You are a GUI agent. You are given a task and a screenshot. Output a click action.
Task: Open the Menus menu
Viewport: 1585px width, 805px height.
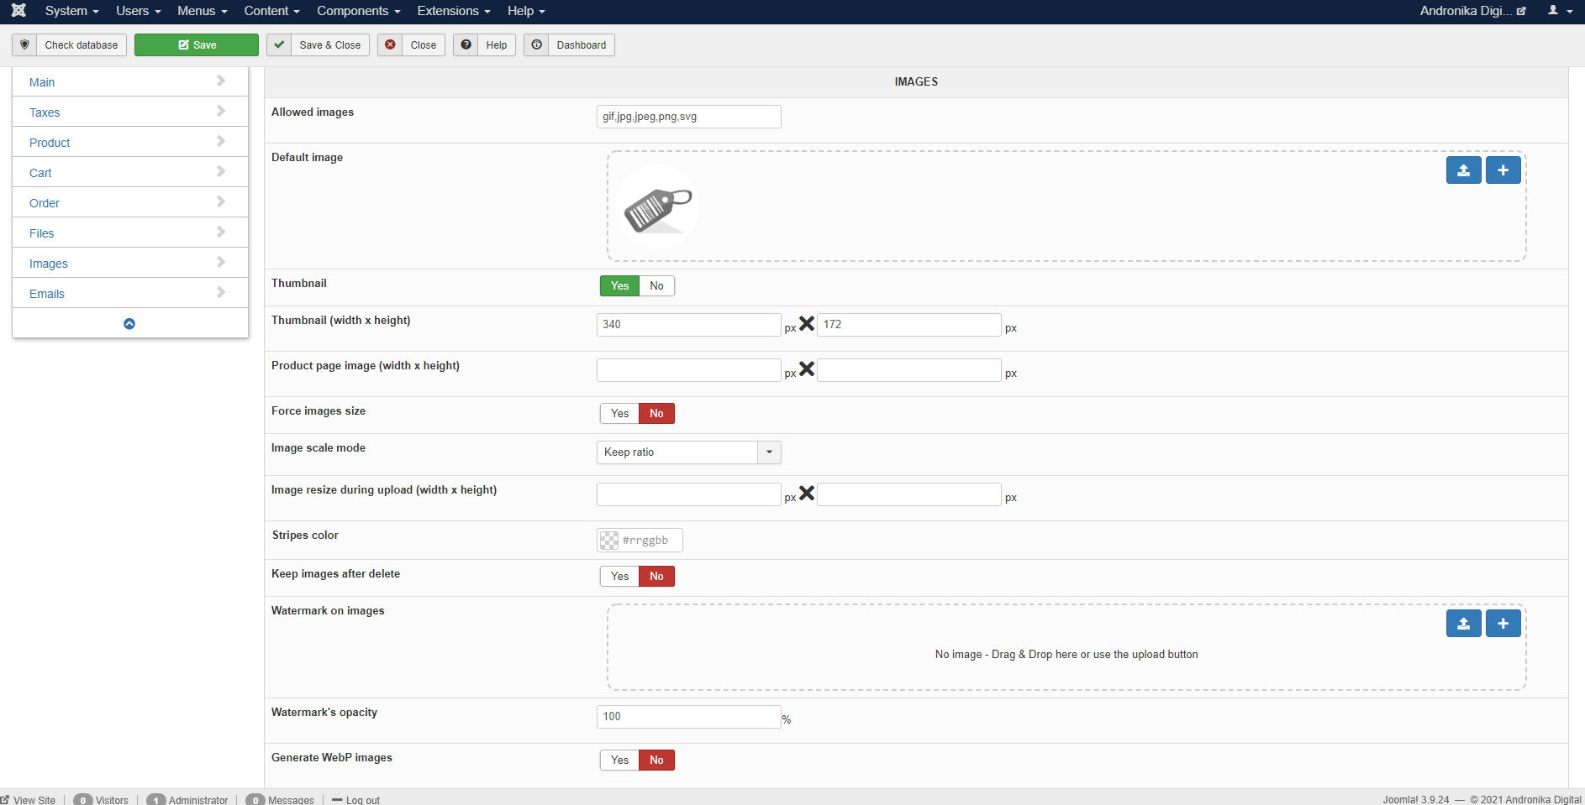202,11
